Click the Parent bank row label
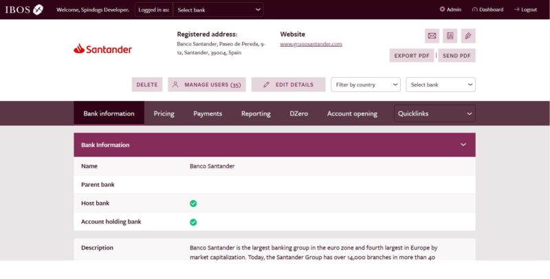Screen dimensions: 550x279 [x=98, y=185]
